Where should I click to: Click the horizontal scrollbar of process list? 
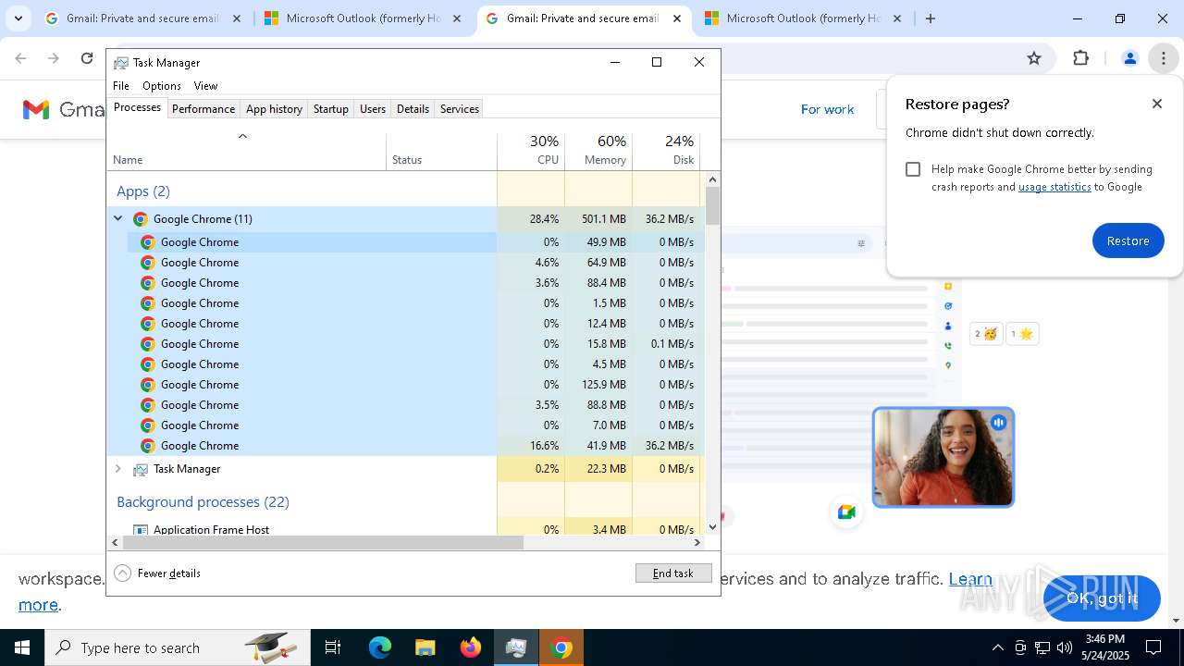321,543
